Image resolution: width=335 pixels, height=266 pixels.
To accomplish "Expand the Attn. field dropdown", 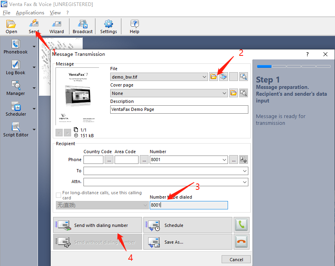I will (x=245, y=182).
